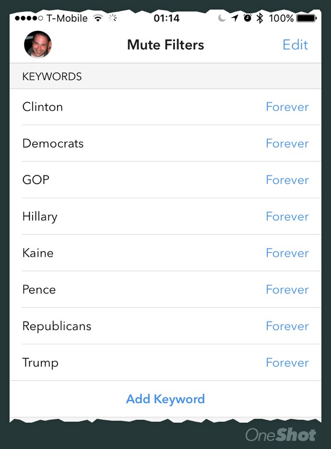Viewport: 331px width, 449px height.
Task: Change the Democrats mute duration Forever
Action: (287, 143)
